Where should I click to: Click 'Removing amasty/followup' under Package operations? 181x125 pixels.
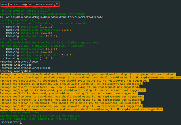[x=30, y=49]
